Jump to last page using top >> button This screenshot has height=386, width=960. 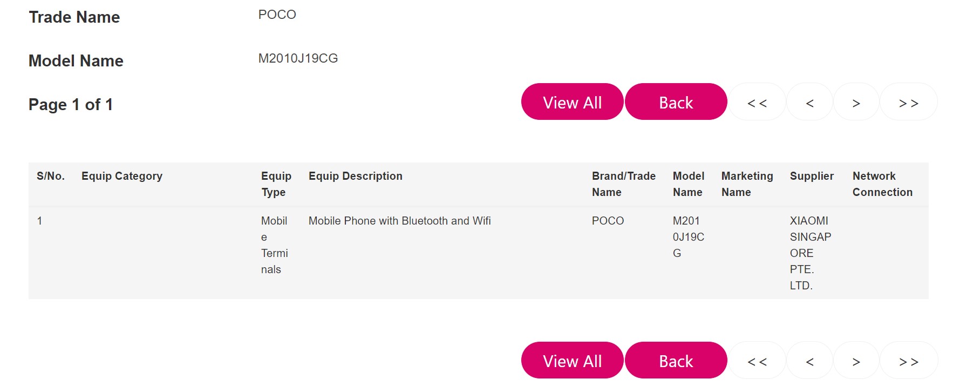point(908,101)
